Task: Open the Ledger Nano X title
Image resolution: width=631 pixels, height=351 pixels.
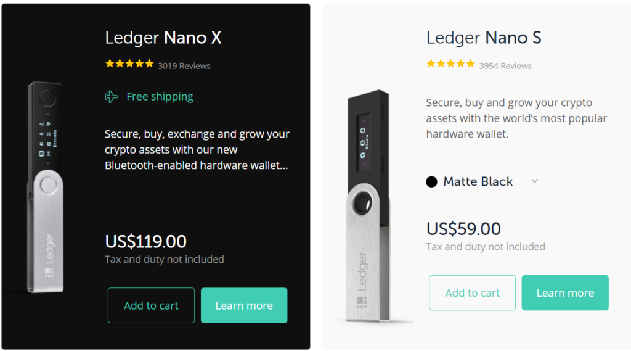Action: tap(163, 38)
